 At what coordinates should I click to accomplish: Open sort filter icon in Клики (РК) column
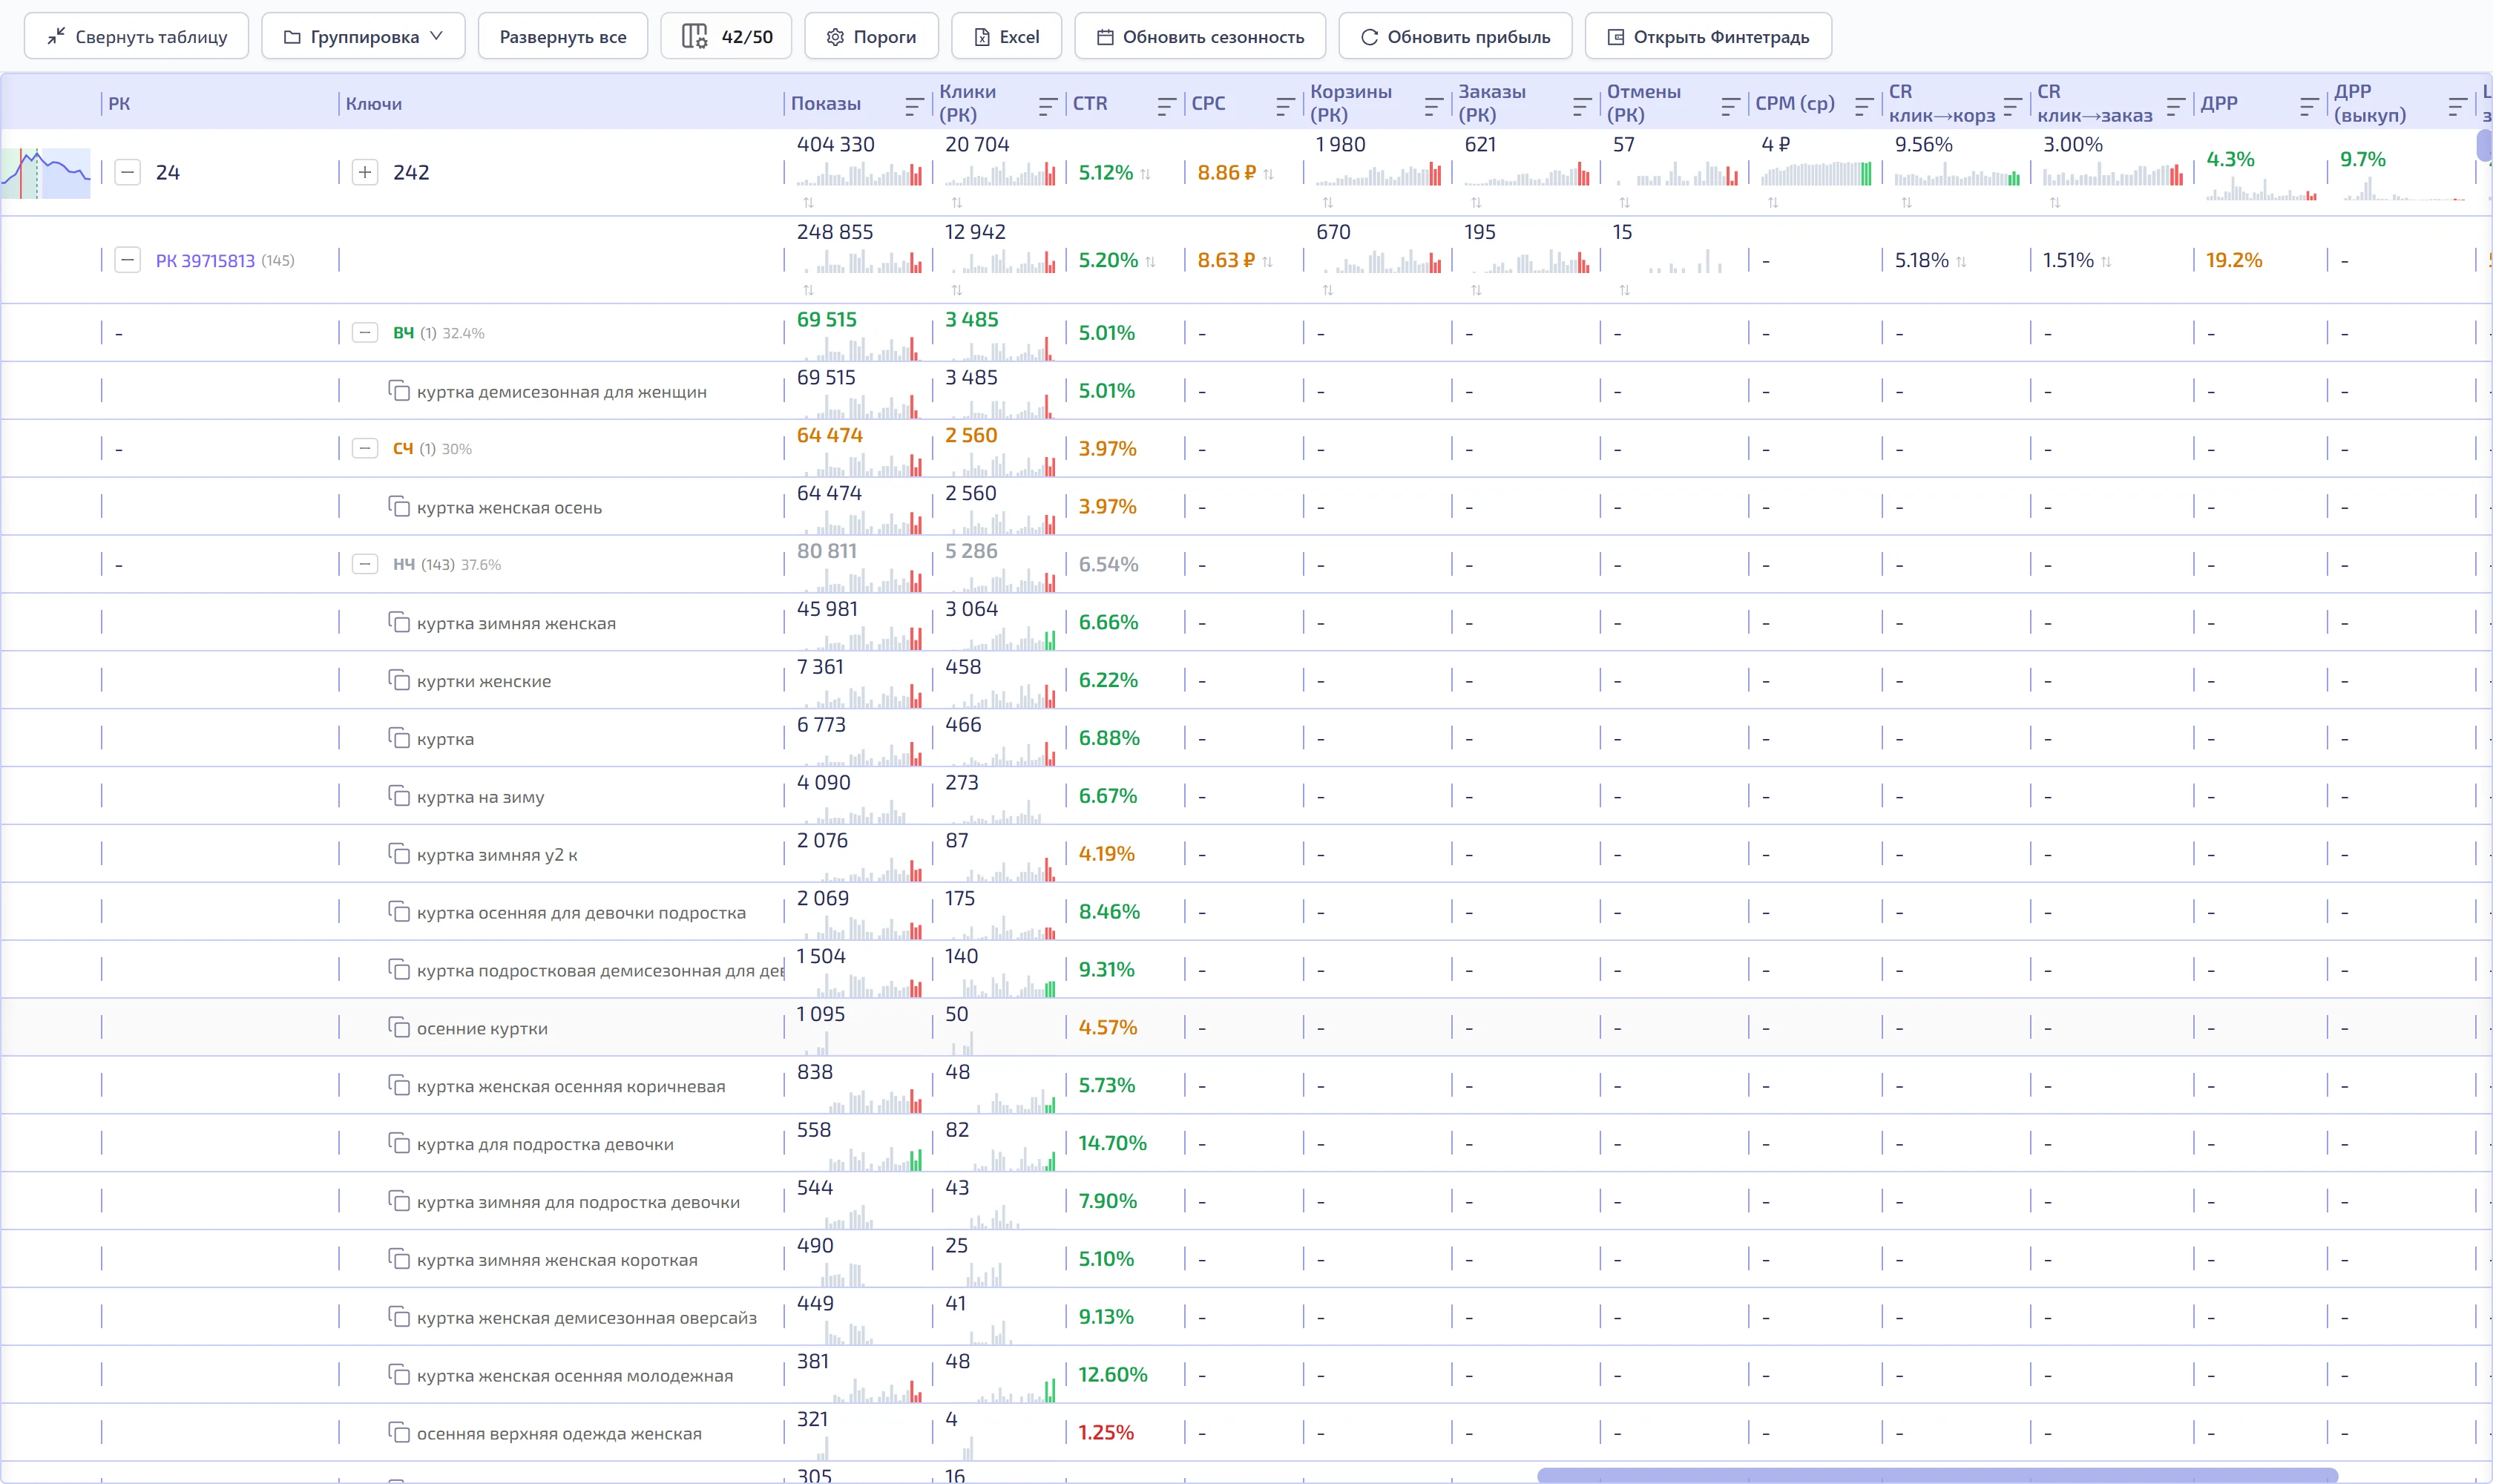click(1047, 105)
